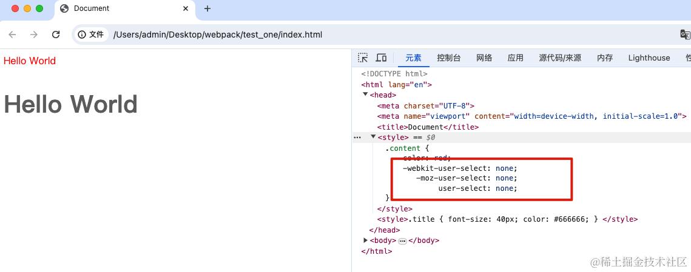Open the 源代码/来源 panel tab
The height and width of the screenshot is (272, 691).
point(560,58)
